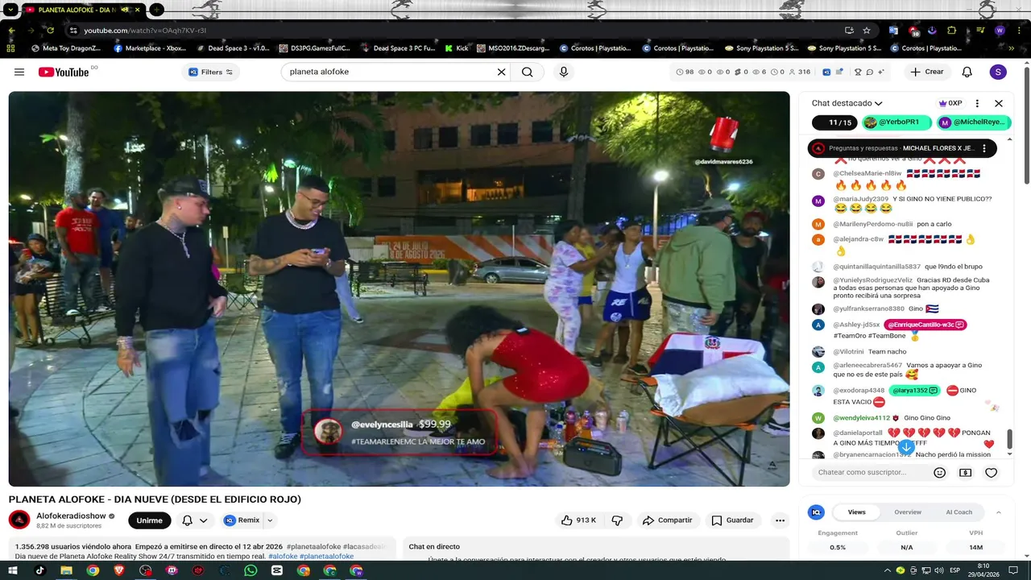This screenshot has width=1031, height=580.
Task: Open the YouTube hamburger guide menu
Action: pyautogui.click(x=19, y=72)
